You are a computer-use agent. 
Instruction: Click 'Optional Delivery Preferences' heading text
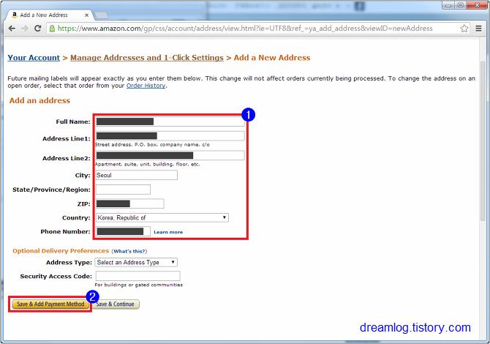coord(61,251)
